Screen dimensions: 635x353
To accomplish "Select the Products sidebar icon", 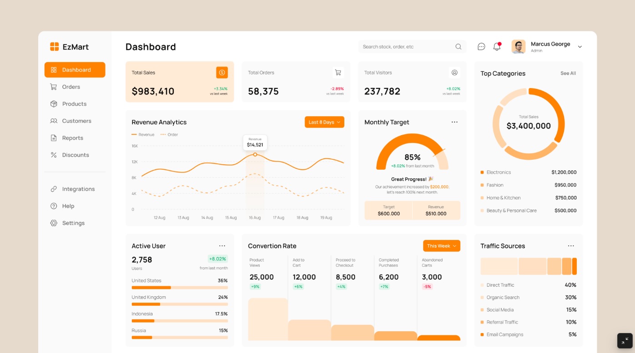I will tap(54, 103).
